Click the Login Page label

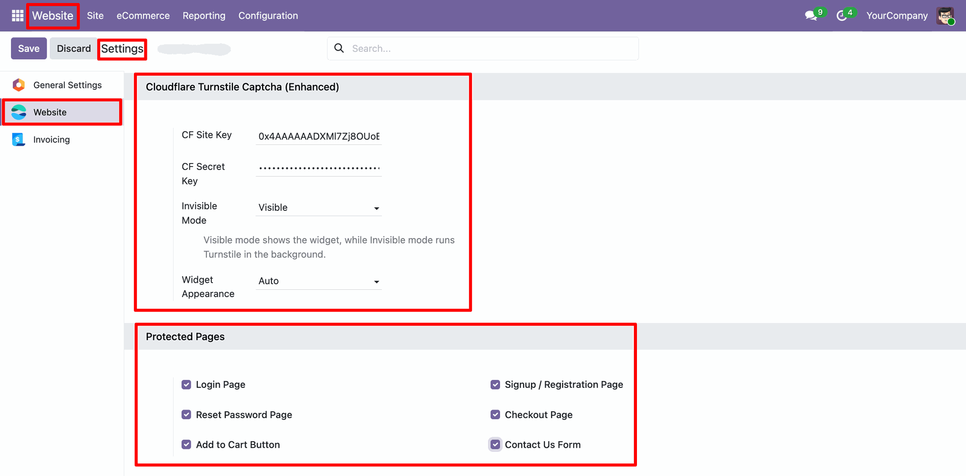coord(220,384)
